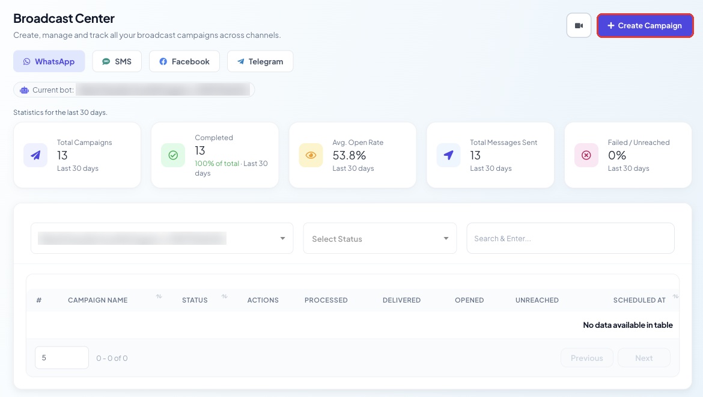
Task: Click the rows-per-page field showing 5
Action: pyautogui.click(x=62, y=357)
